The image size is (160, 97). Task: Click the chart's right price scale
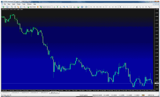[157, 49]
